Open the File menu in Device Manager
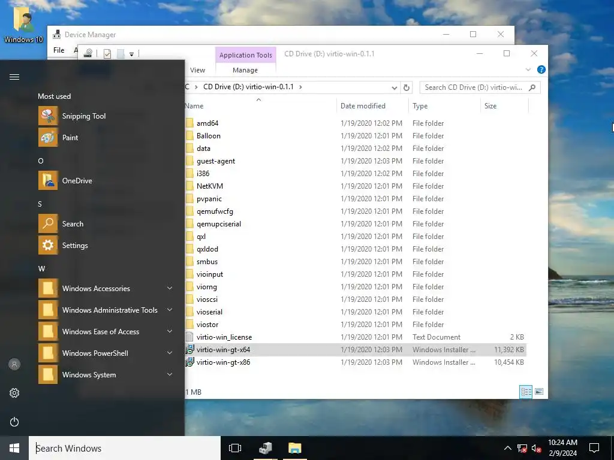614x460 pixels. [x=59, y=50]
